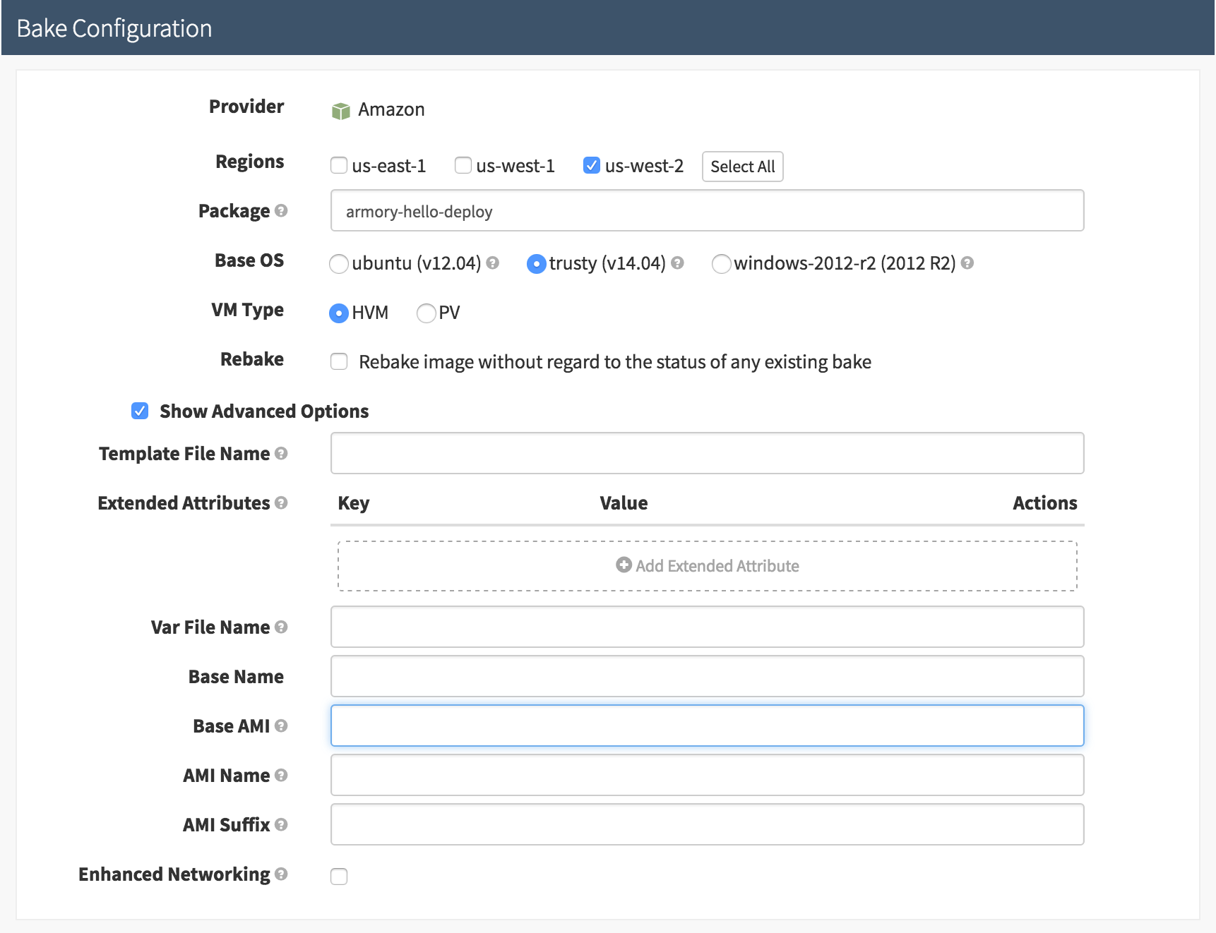
Task: Click the AMI Suffix help icon
Action: click(281, 825)
